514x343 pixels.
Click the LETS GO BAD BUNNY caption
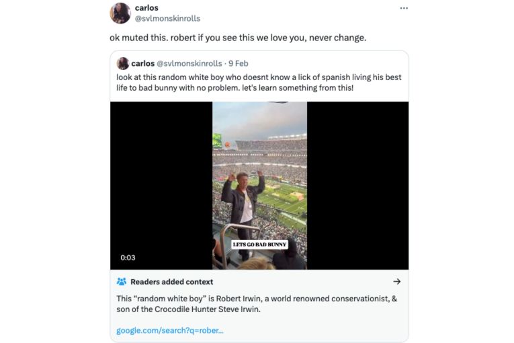(259, 244)
